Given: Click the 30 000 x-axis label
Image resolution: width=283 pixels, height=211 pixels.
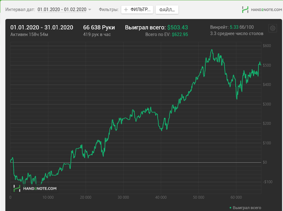Looking at the screenshot, I should point(123,198).
